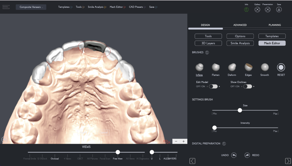Open the hamburger menu at top-left
Viewport: 292px width, 166px height.
click(x=6, y=7)
